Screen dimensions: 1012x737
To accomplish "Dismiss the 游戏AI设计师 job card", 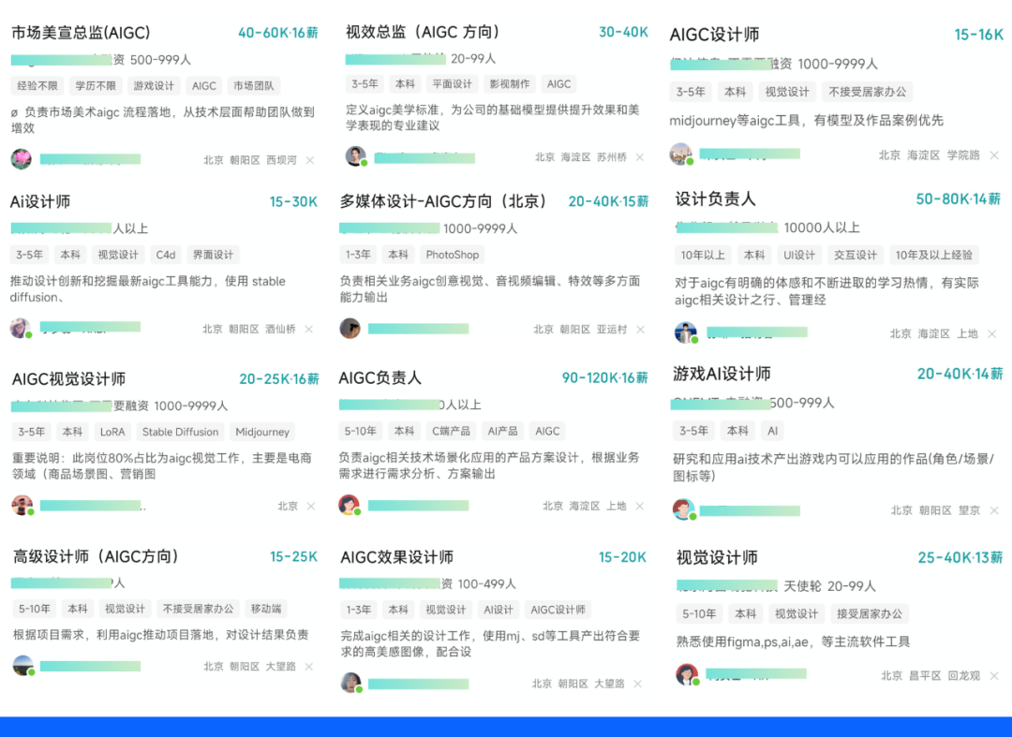I will 993,511.
